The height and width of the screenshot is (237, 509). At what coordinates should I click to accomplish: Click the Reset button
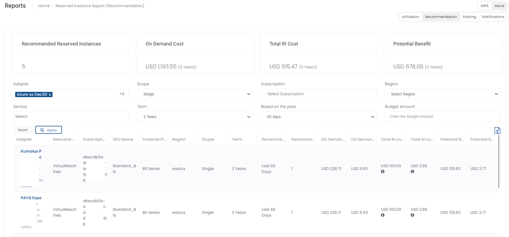click(x=23, y=130)
